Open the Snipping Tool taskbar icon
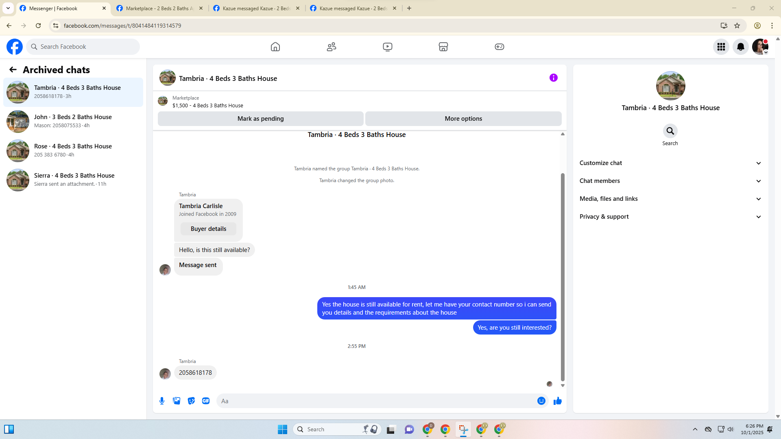 pyautogui.click(x=463, y=429)
